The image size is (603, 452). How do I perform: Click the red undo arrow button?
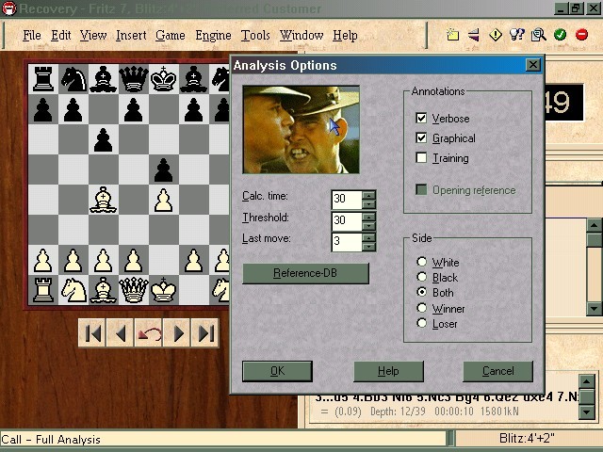point(149,333)
